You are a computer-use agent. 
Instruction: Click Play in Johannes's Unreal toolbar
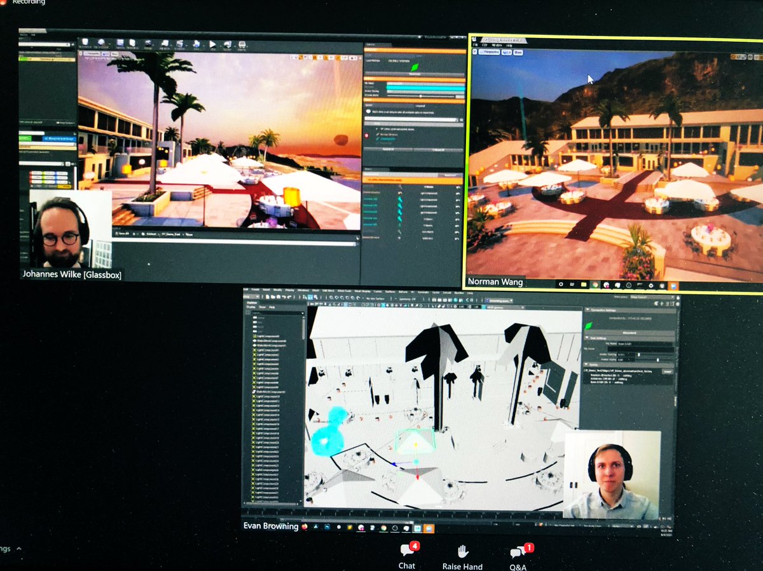pyautogui.click(x=213, y=45)
